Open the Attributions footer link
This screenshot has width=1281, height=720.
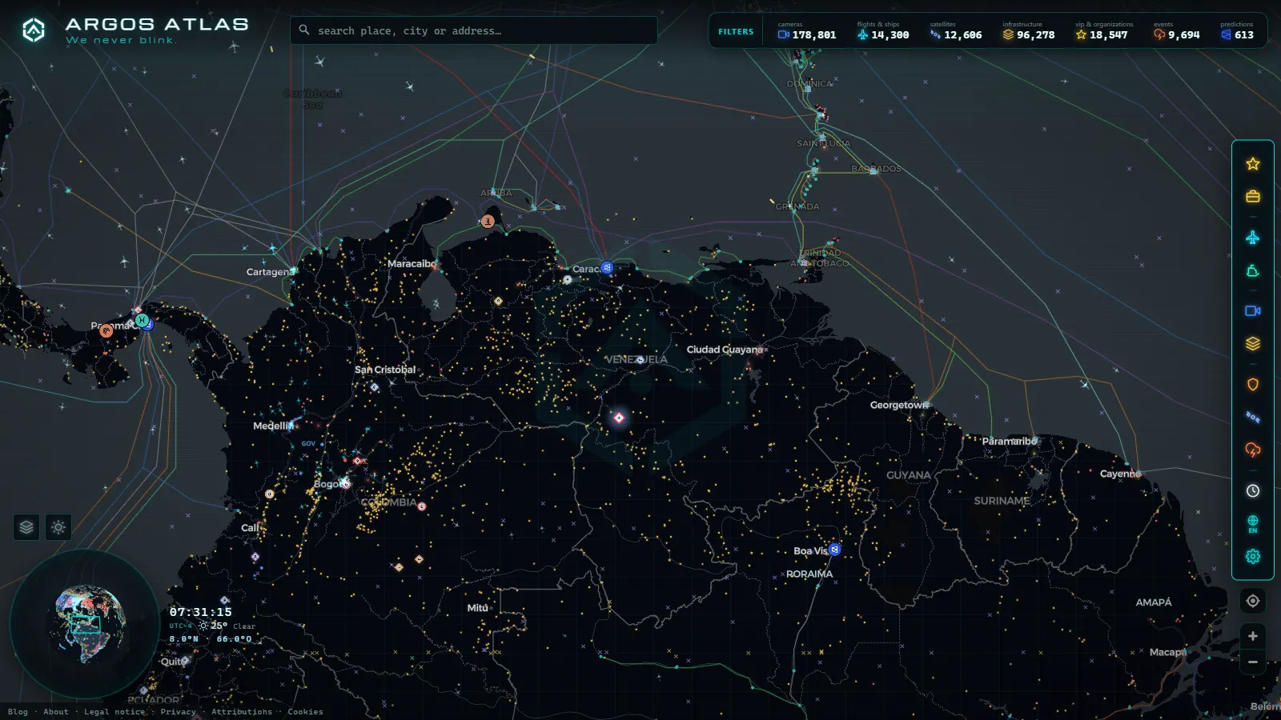click(x=242, y=711)
